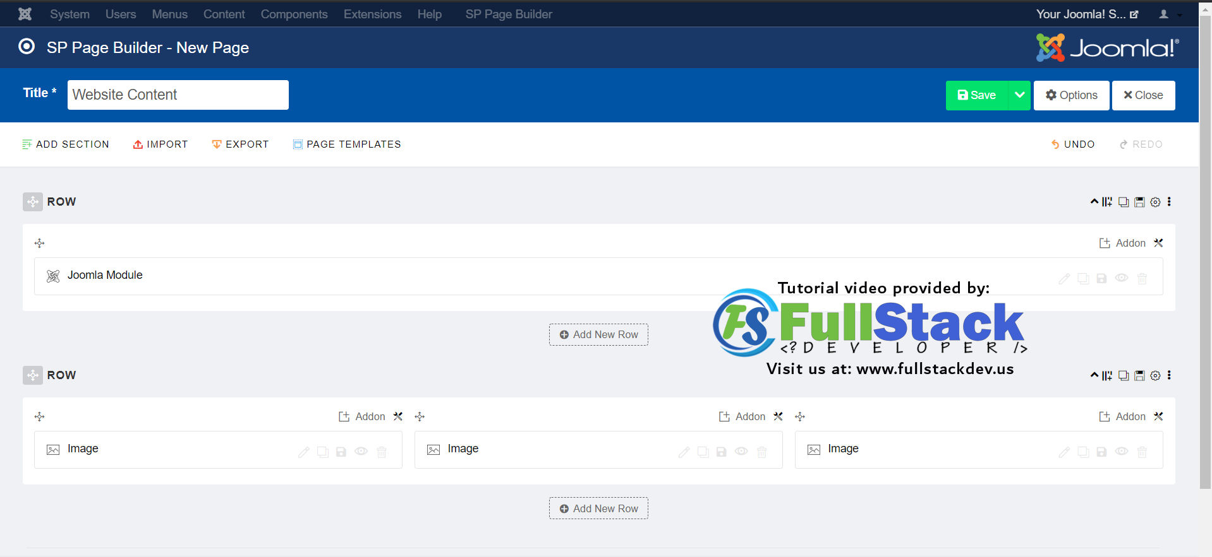Duplicate the first row using its copy icon
1212x557 pixels.
coord(1124,202)
